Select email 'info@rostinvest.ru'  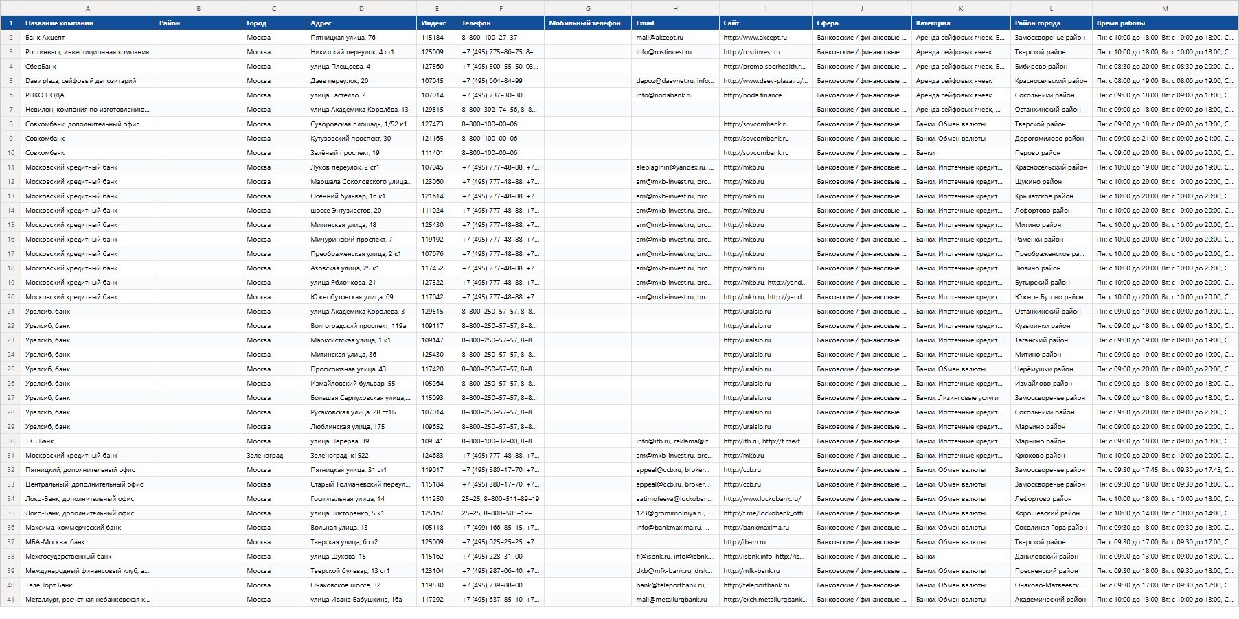(675, 52)
